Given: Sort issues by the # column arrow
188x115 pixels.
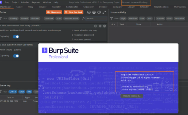Looking at the screenshot, I should click(114, 24).
